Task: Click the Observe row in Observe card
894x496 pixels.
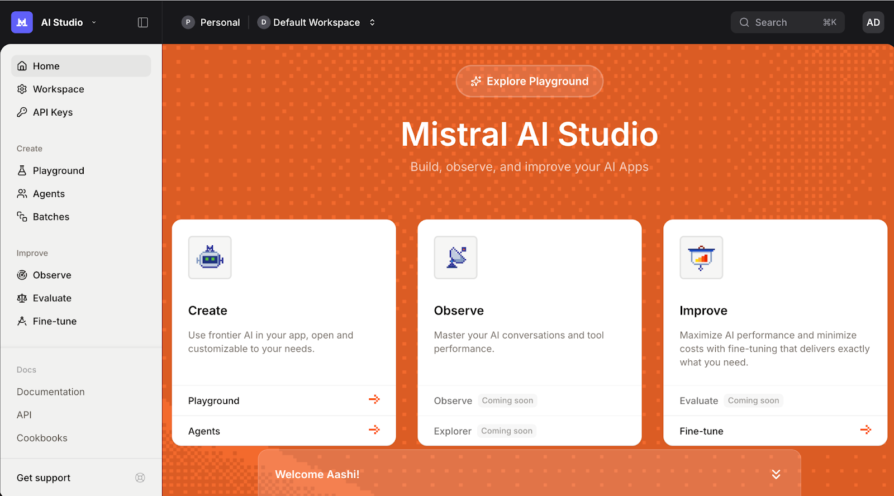Action: coord(530,400)
